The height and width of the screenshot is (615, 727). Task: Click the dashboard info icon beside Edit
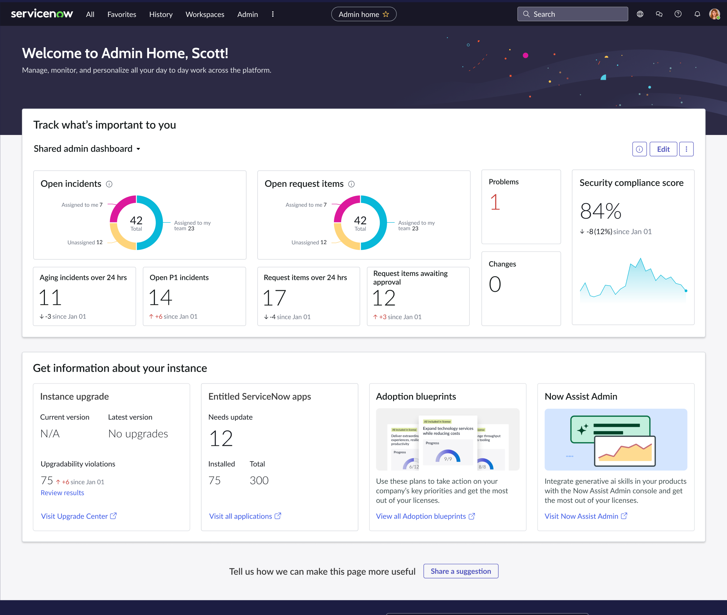click(x=640, y=149)
